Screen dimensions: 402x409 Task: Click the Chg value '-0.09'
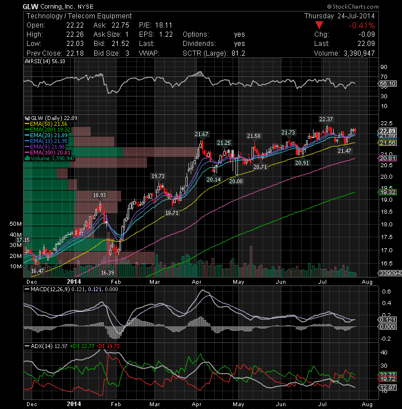click(366, 34)
